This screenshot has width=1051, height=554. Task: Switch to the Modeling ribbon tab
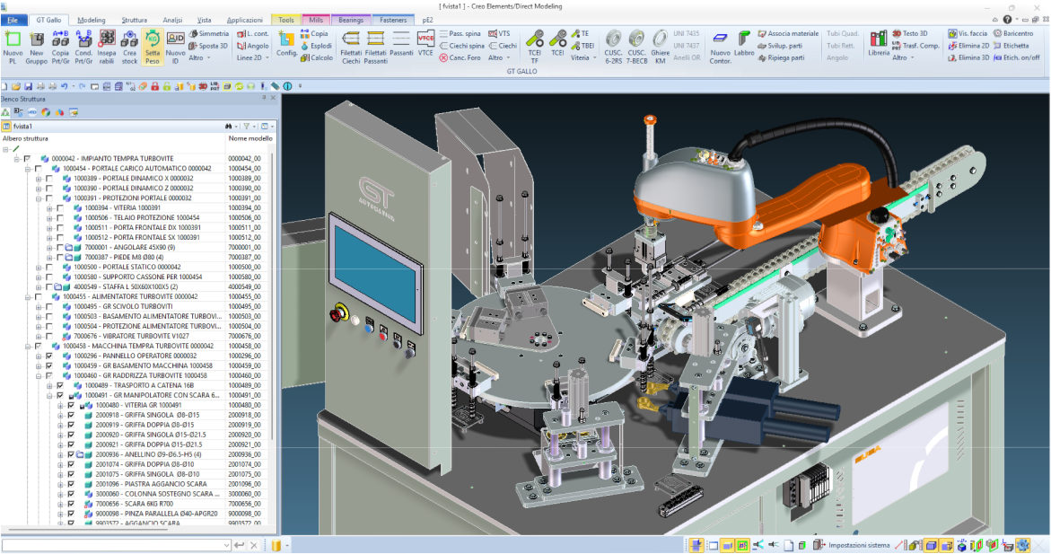[x=91, y=20]
